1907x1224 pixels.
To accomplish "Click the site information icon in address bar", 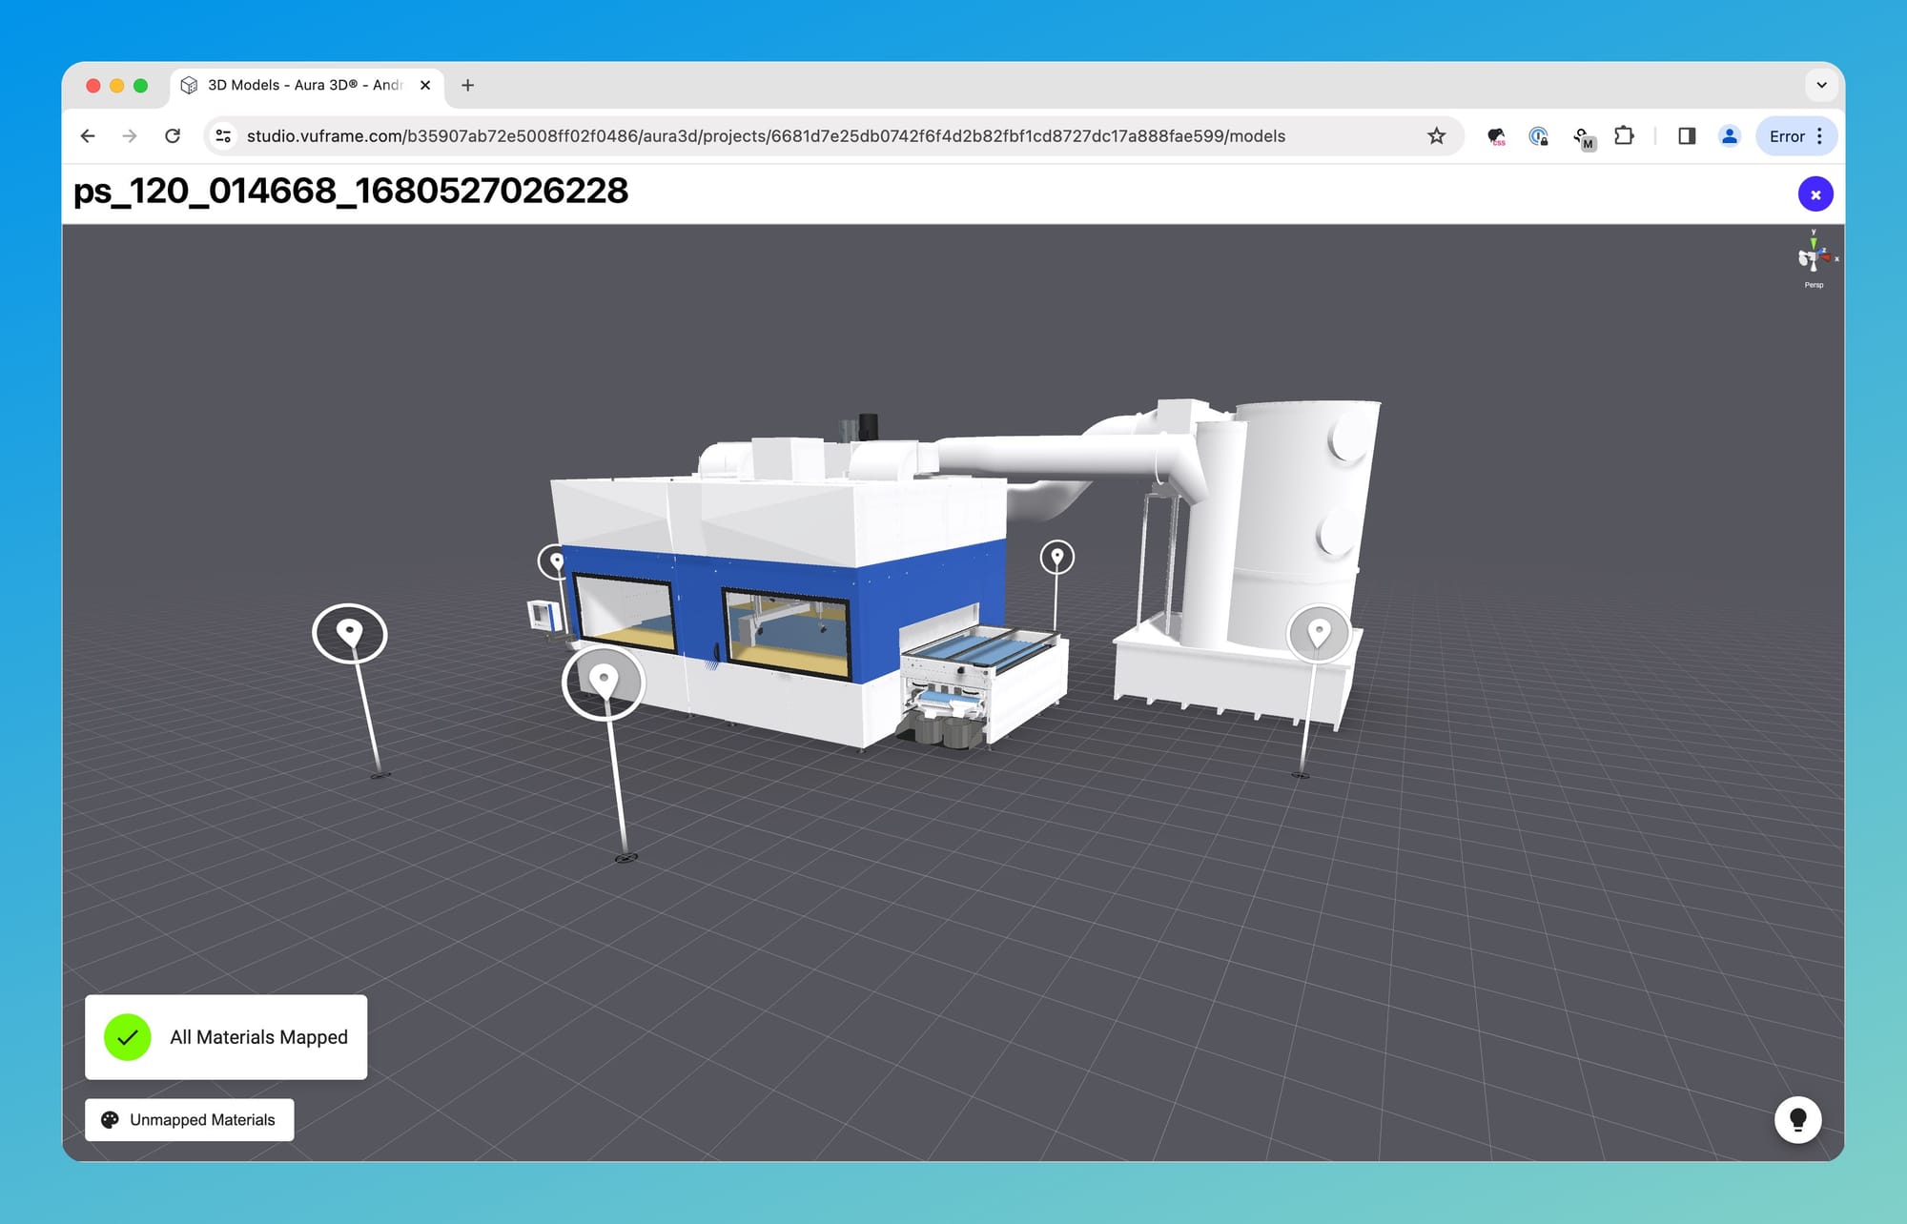I will tap(223, 136).
